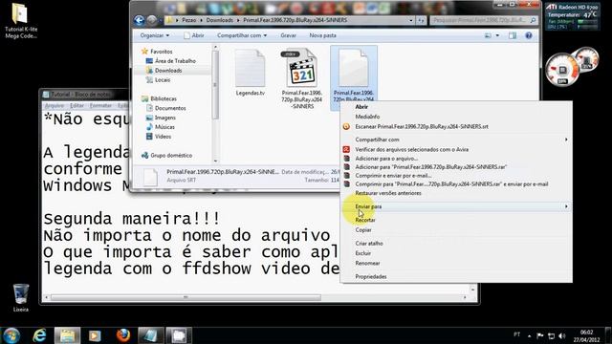Viewport: 612px width, 344px height.
Task: Select Grupo doméstico in navigation pane
Action: pos(171,155)
